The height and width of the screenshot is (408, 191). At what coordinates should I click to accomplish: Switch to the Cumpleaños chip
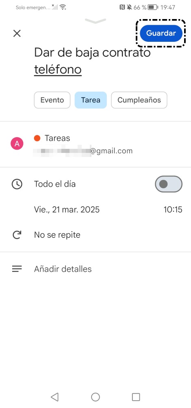coord(139,100)
